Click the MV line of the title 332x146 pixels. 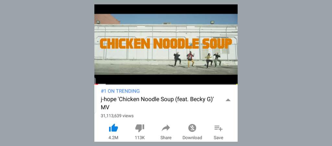tap(105, 107)
